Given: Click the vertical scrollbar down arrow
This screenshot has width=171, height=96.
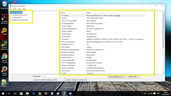Looking at the screenshot, I should click(x=163, y=73).
